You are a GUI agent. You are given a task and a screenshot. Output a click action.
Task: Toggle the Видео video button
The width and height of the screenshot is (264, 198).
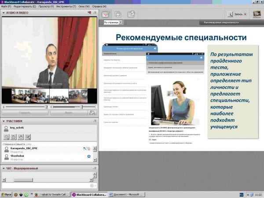pyautogui.click(x=69, y=113)
